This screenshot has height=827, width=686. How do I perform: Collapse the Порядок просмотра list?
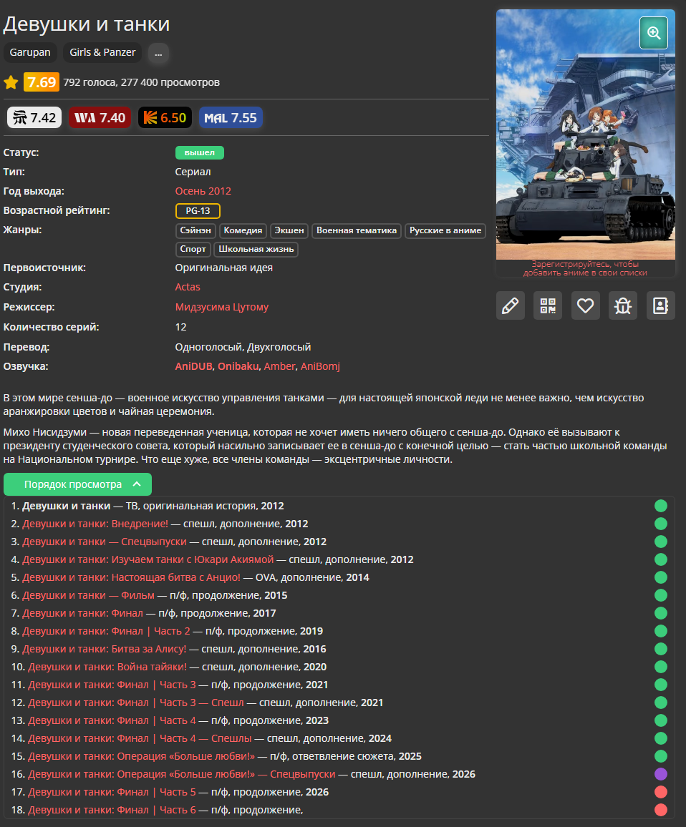(77, 484)
